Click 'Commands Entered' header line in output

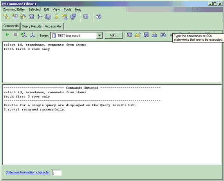point(82,88)
